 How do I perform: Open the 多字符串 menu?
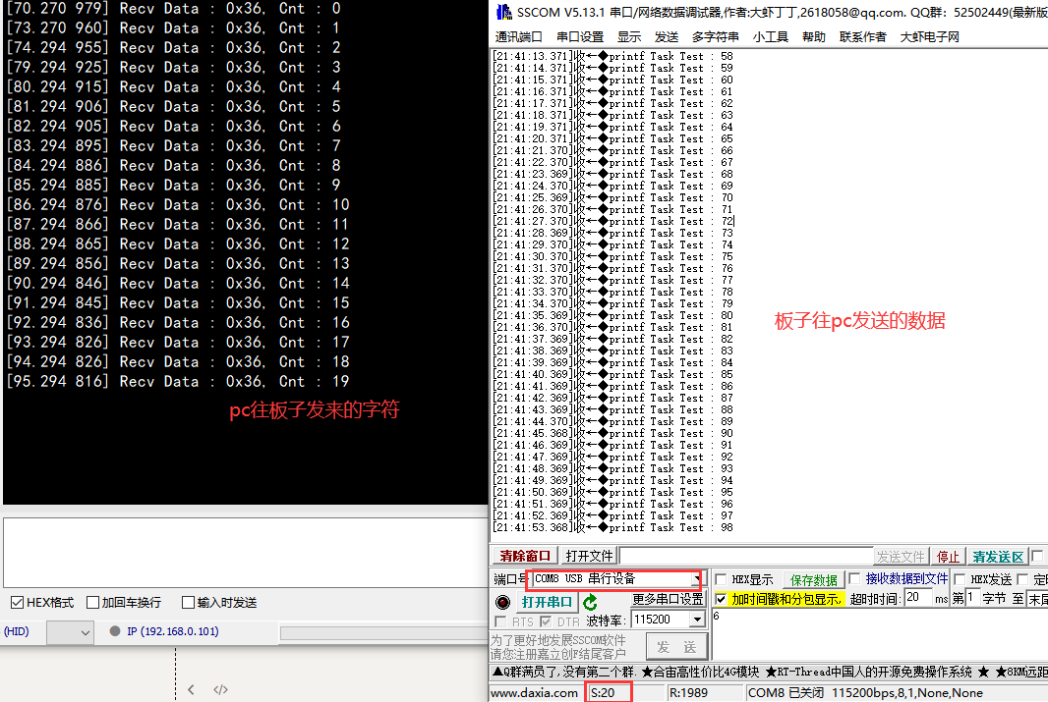click(715, 36)
